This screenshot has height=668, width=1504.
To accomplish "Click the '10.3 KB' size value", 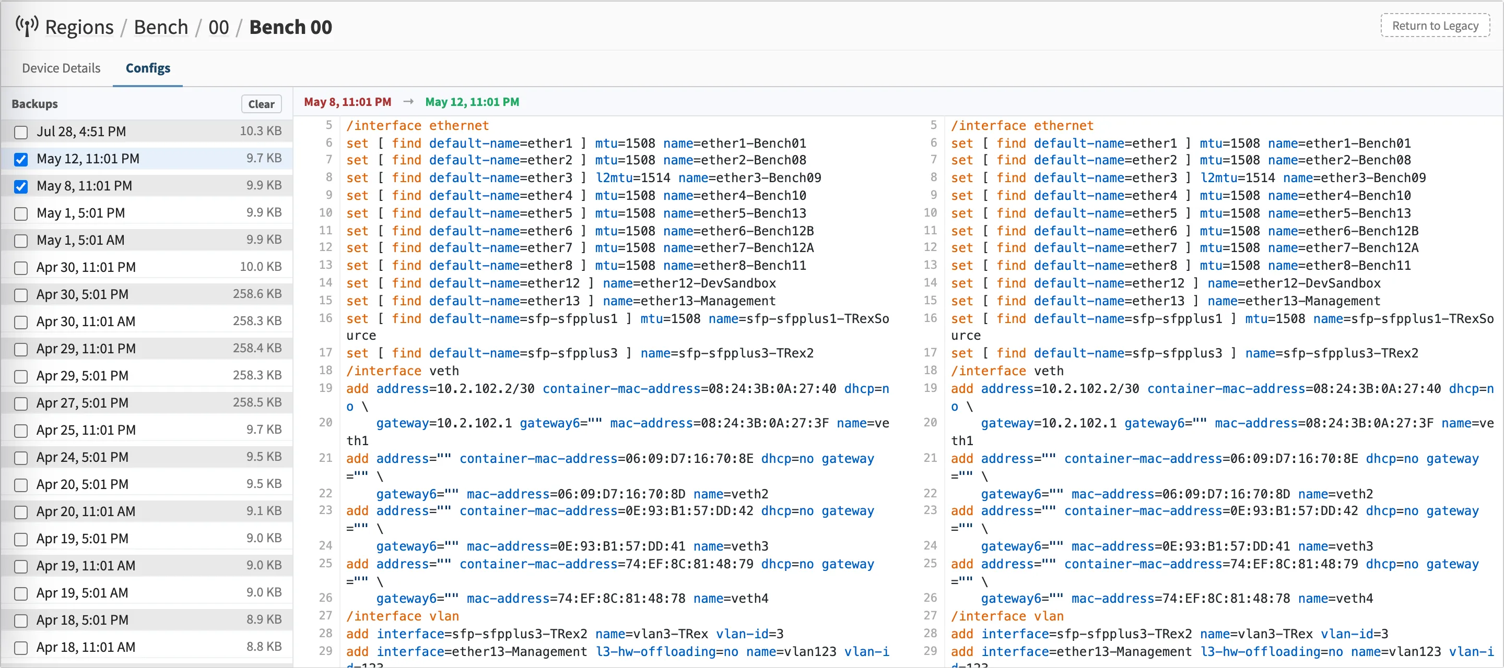I will [261, 130].
